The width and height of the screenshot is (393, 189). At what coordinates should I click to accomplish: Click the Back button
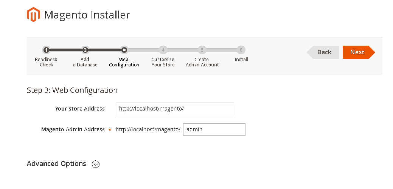(323, 52)
